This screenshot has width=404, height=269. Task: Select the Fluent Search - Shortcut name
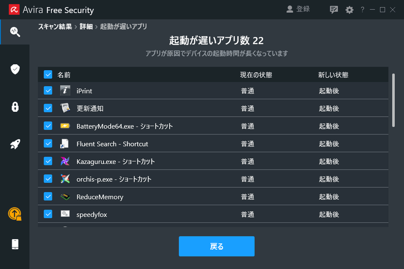point(112,144)
